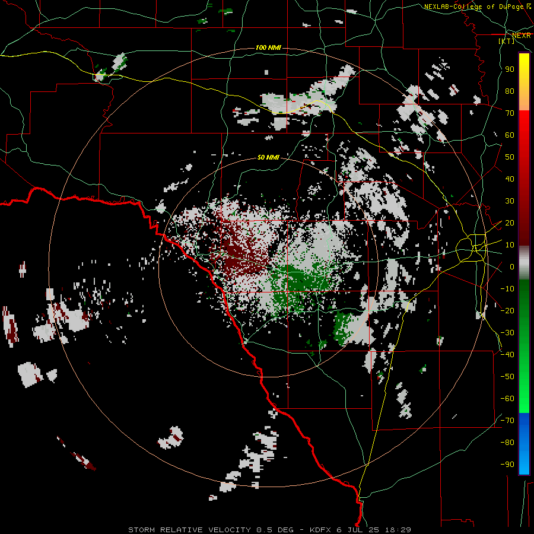The width and height of the screenshot is (534, 534).
Task: Click the "100 NMI" range ring label
Action: coord(268,47)
